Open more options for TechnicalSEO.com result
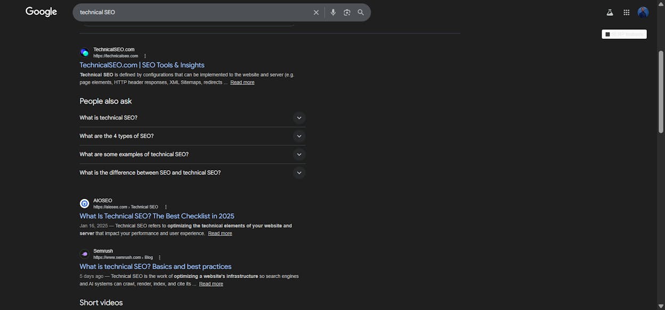 tap(145, 56)
